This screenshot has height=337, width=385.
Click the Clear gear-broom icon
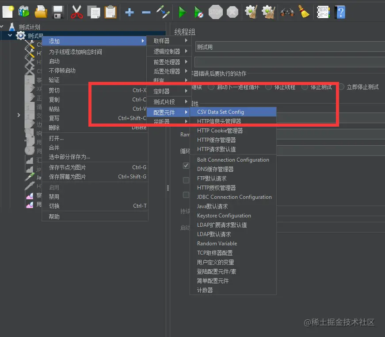coord(251,12)
